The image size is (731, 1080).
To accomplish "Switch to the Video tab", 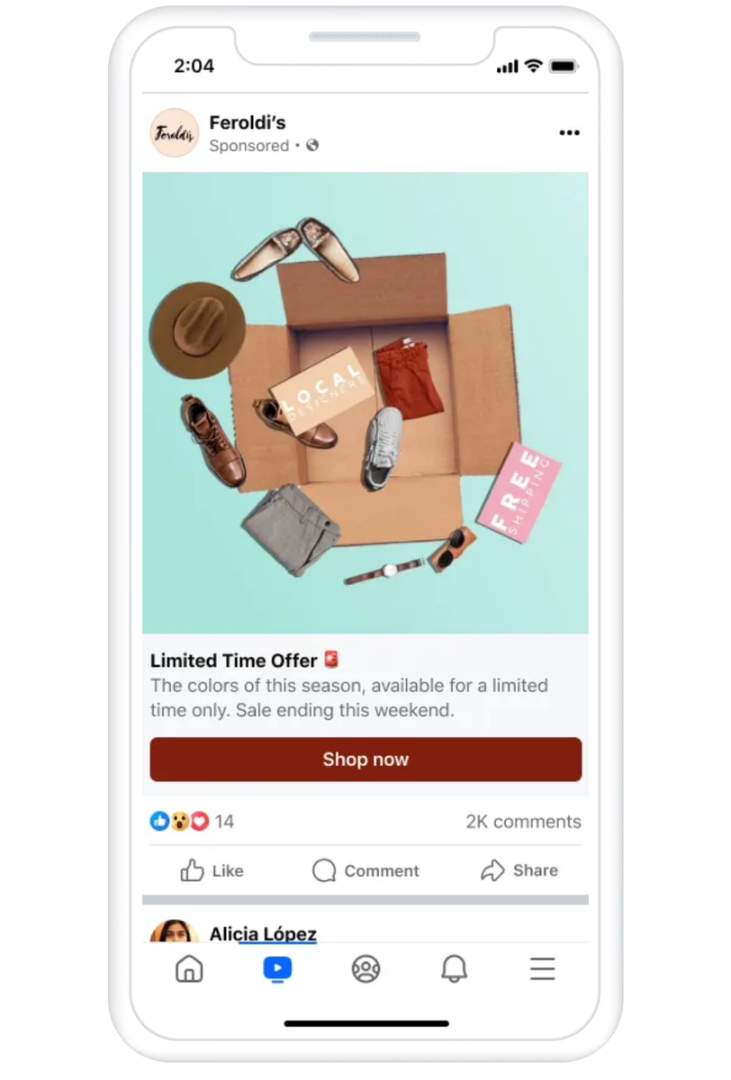I will [277, 969].
